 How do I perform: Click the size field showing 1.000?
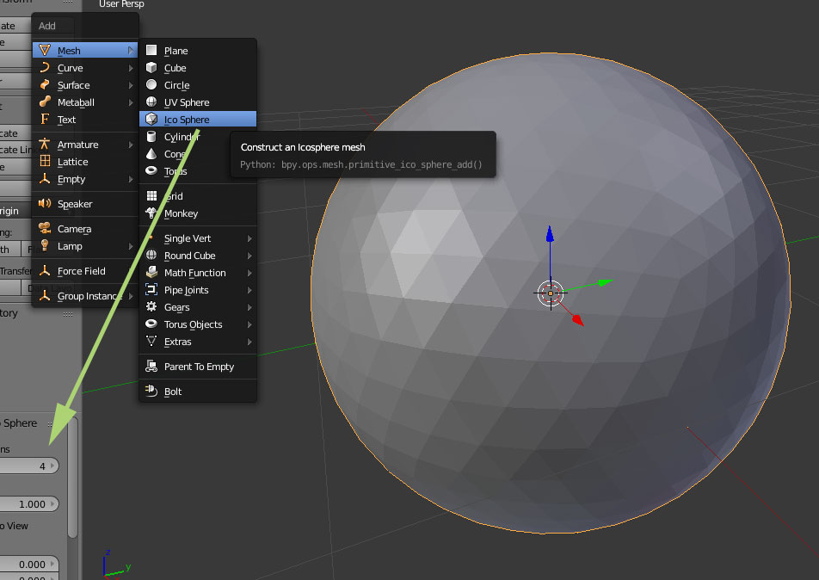[28, 504]
